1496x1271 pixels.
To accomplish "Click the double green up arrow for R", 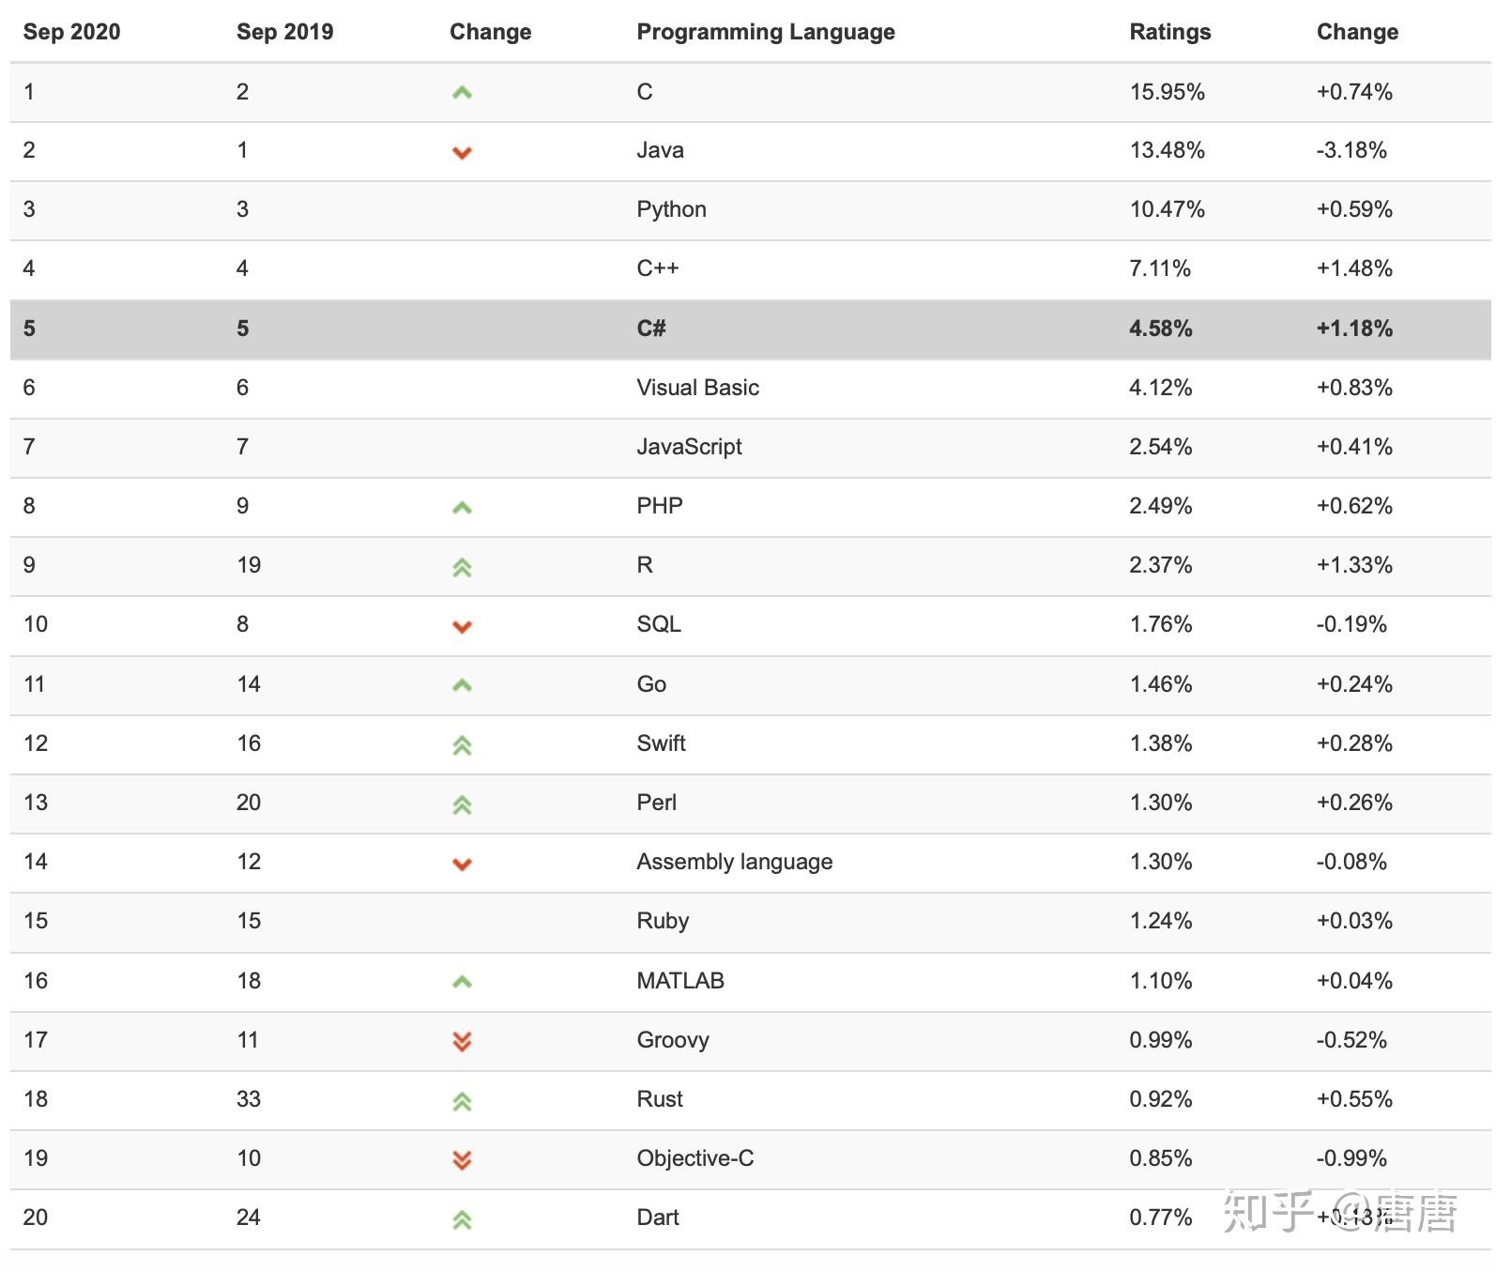I will (461, 567).
